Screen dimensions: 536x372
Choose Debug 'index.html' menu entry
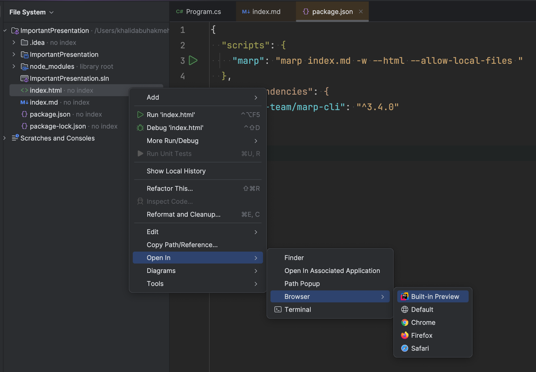198,128
